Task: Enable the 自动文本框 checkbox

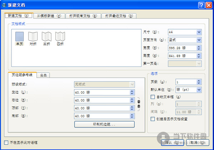Action: pos(153,97)
